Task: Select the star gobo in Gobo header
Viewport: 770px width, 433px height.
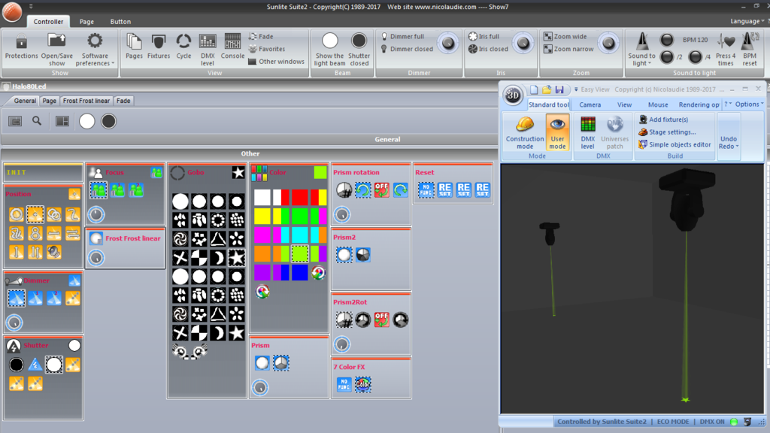Action: click(x=238, y=172)
